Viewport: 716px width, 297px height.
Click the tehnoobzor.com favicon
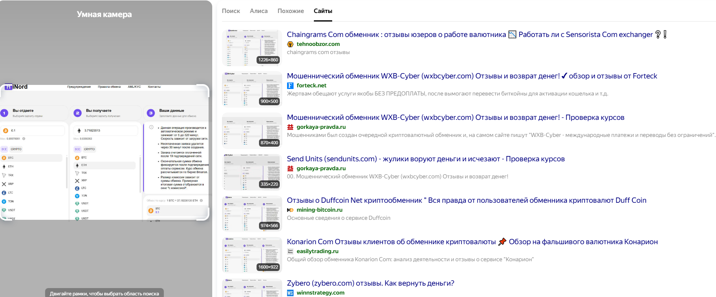point(290,44)
